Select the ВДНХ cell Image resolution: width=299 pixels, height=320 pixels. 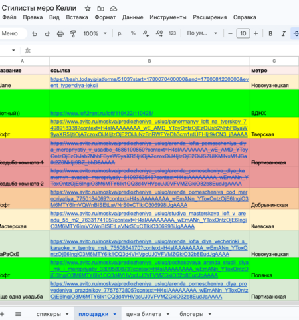click(x=274, y=104)
